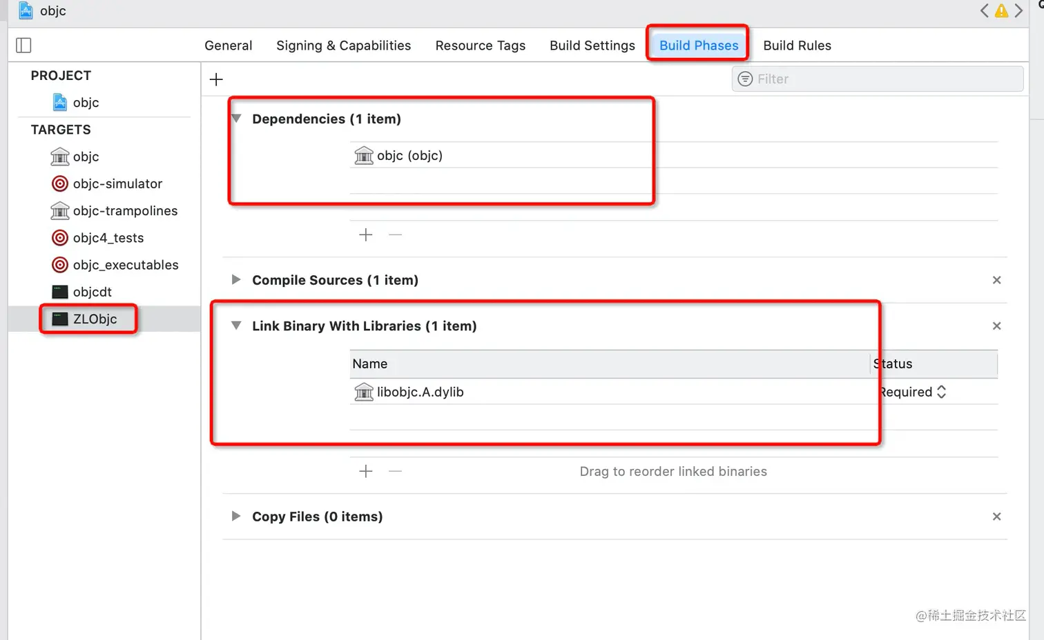Select the objc library target

(x=75, y=157)
